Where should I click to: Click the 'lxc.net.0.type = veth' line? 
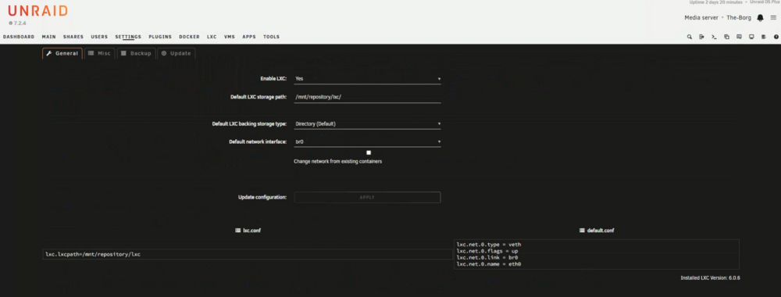coord(489,245)
